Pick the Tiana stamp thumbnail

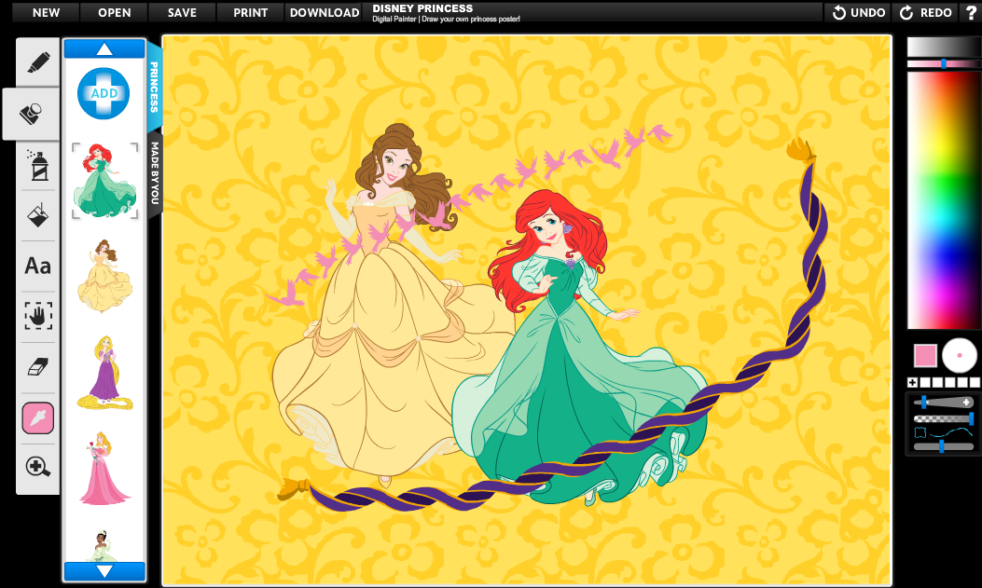pyautogui.click(x=102, y=545)
